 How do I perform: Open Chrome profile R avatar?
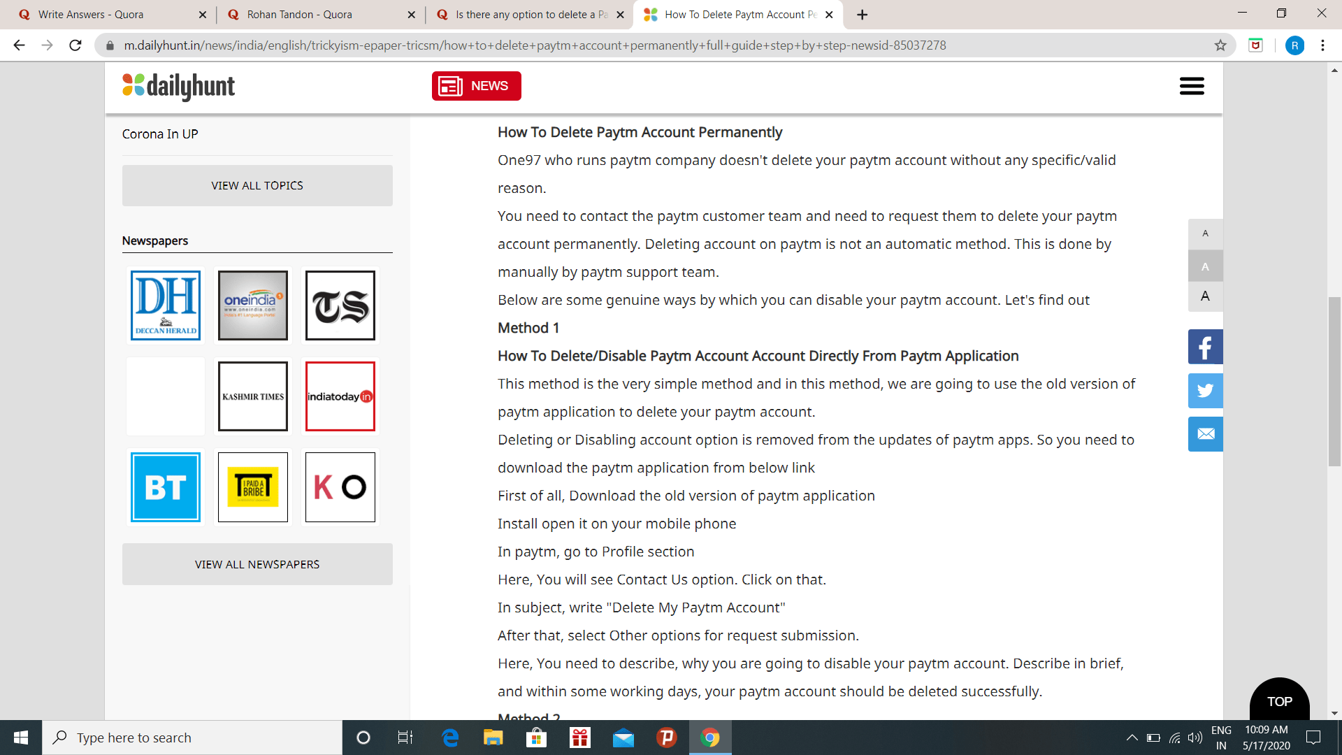pyautogui.click(x=1294, y=45)
